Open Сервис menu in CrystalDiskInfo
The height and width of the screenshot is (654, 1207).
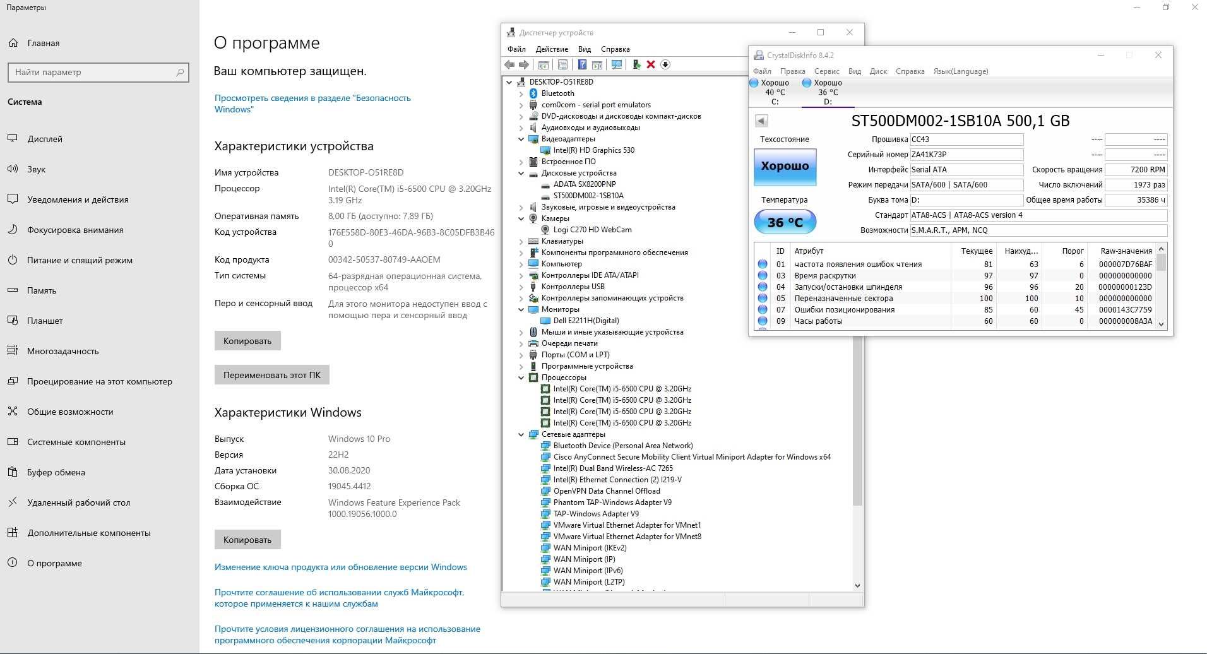(826, 71)
